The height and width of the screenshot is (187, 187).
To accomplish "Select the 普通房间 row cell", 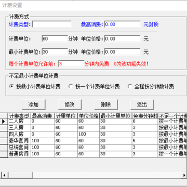I will coord(19,154).
